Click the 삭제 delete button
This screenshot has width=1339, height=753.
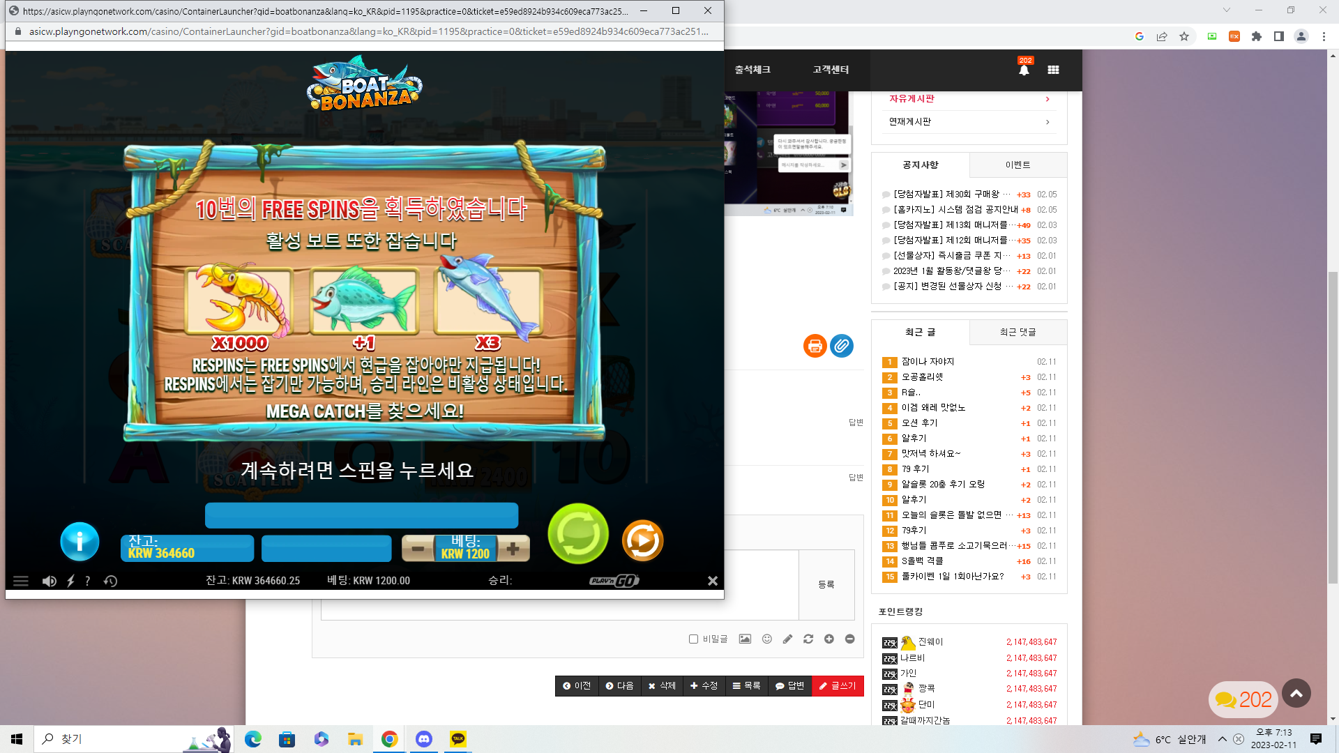click(662, 686)
